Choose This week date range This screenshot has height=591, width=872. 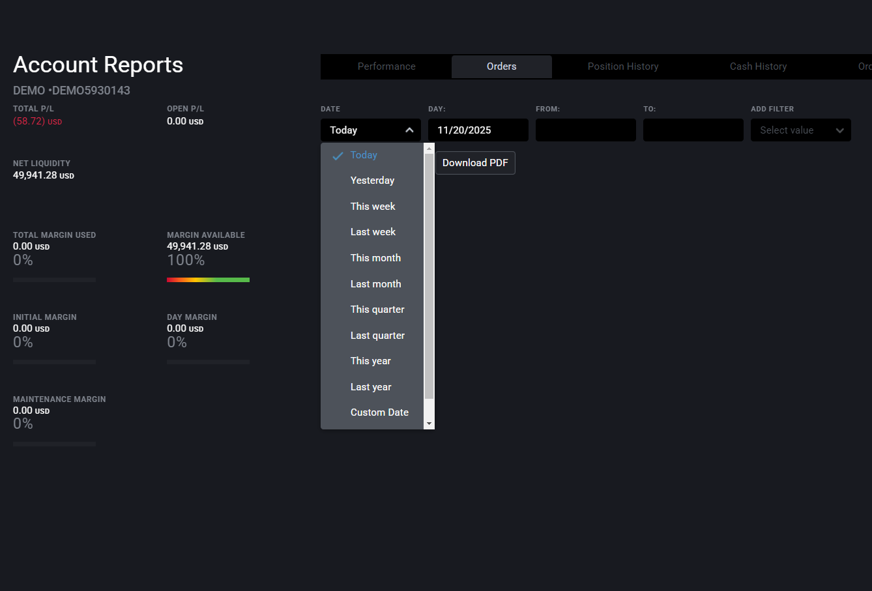[x=373, y=207]
